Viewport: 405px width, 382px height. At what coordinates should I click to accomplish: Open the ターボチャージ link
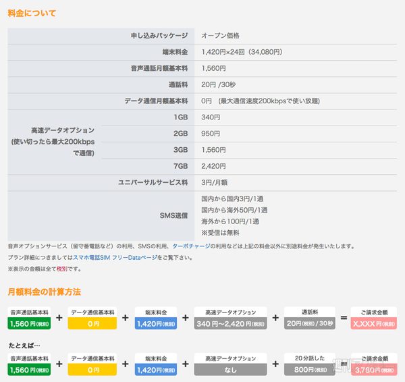coord(191,246)
